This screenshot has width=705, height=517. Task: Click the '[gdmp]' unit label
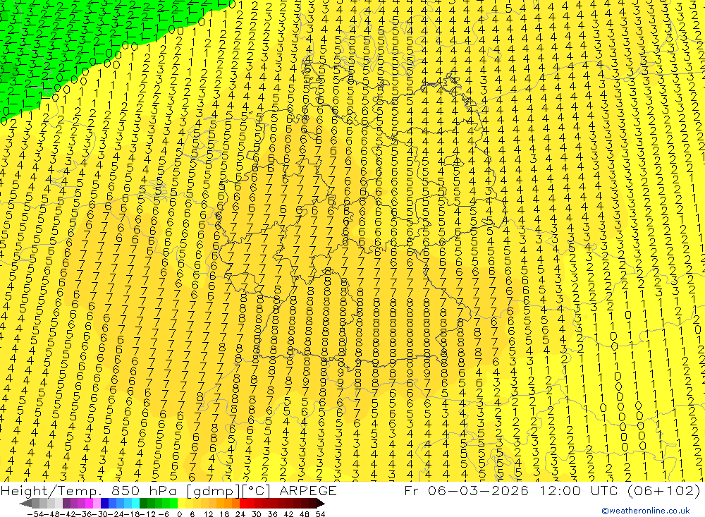pos(214,492)
